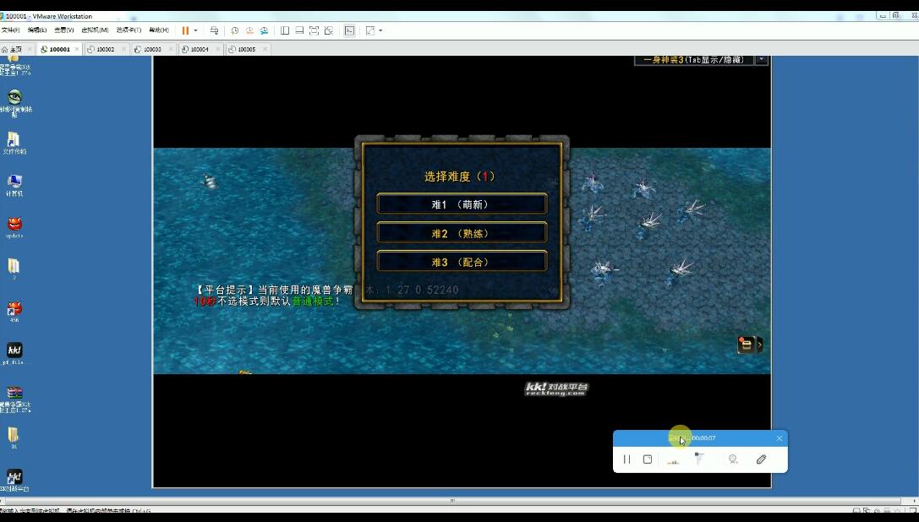
Task: Open the 虚拟机(M) menu
Action: click(95, 30)
